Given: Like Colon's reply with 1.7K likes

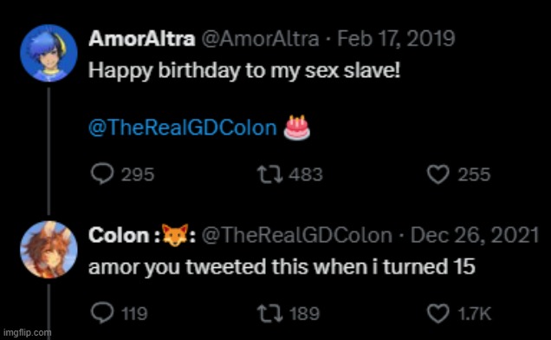Looking at the screenshot, I should [x=438, y=313].
